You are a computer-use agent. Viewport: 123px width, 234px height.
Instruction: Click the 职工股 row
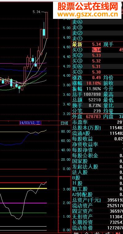coord(97,189)
